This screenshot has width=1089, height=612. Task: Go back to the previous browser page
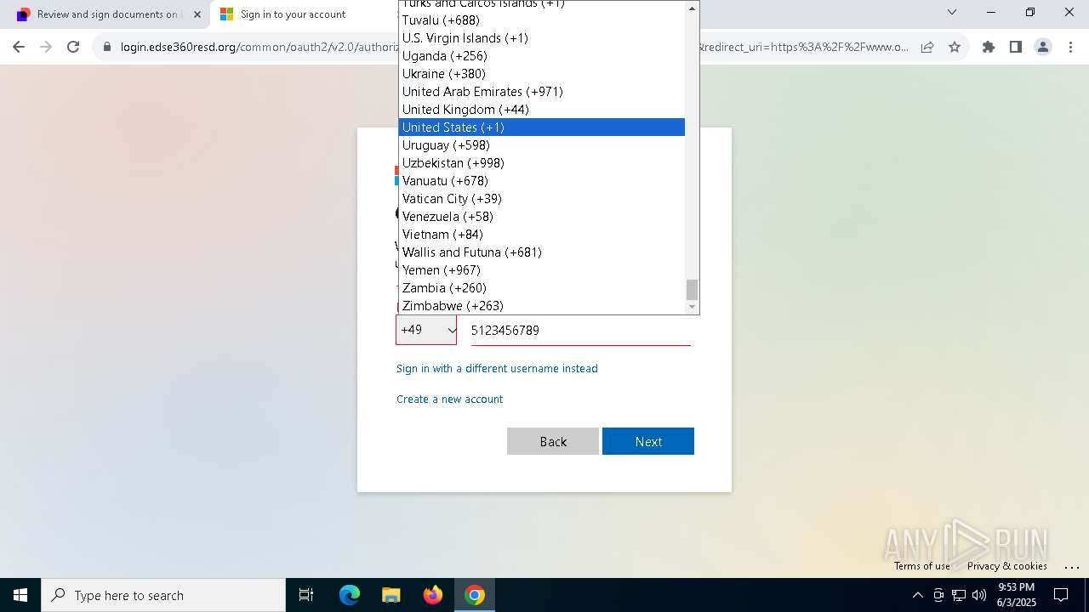tap(19, 48)
